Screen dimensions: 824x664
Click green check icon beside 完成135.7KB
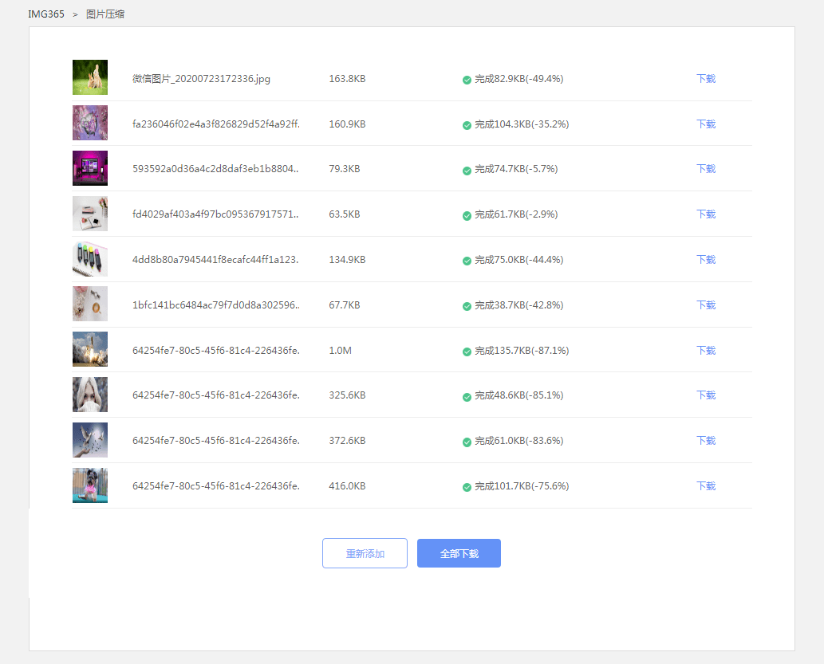click(467, 352)
